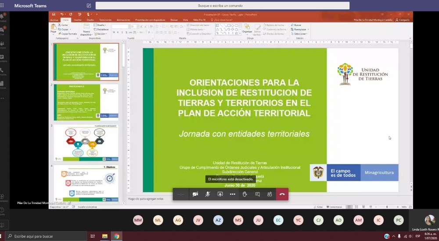This screenshot has height=241, width=439.
Task: Select slide 4 Objetivos thumbnail
Action: tap(86, 183)
